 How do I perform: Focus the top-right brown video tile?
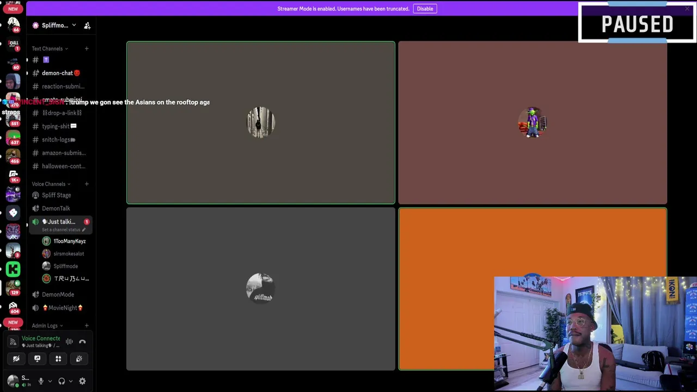(533, 122)
